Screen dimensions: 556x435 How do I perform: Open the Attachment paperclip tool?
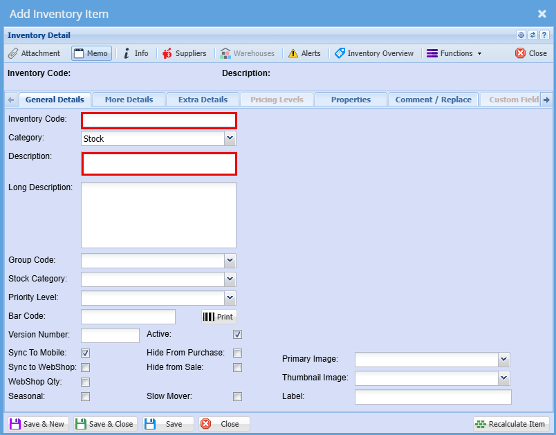[35, 53]
